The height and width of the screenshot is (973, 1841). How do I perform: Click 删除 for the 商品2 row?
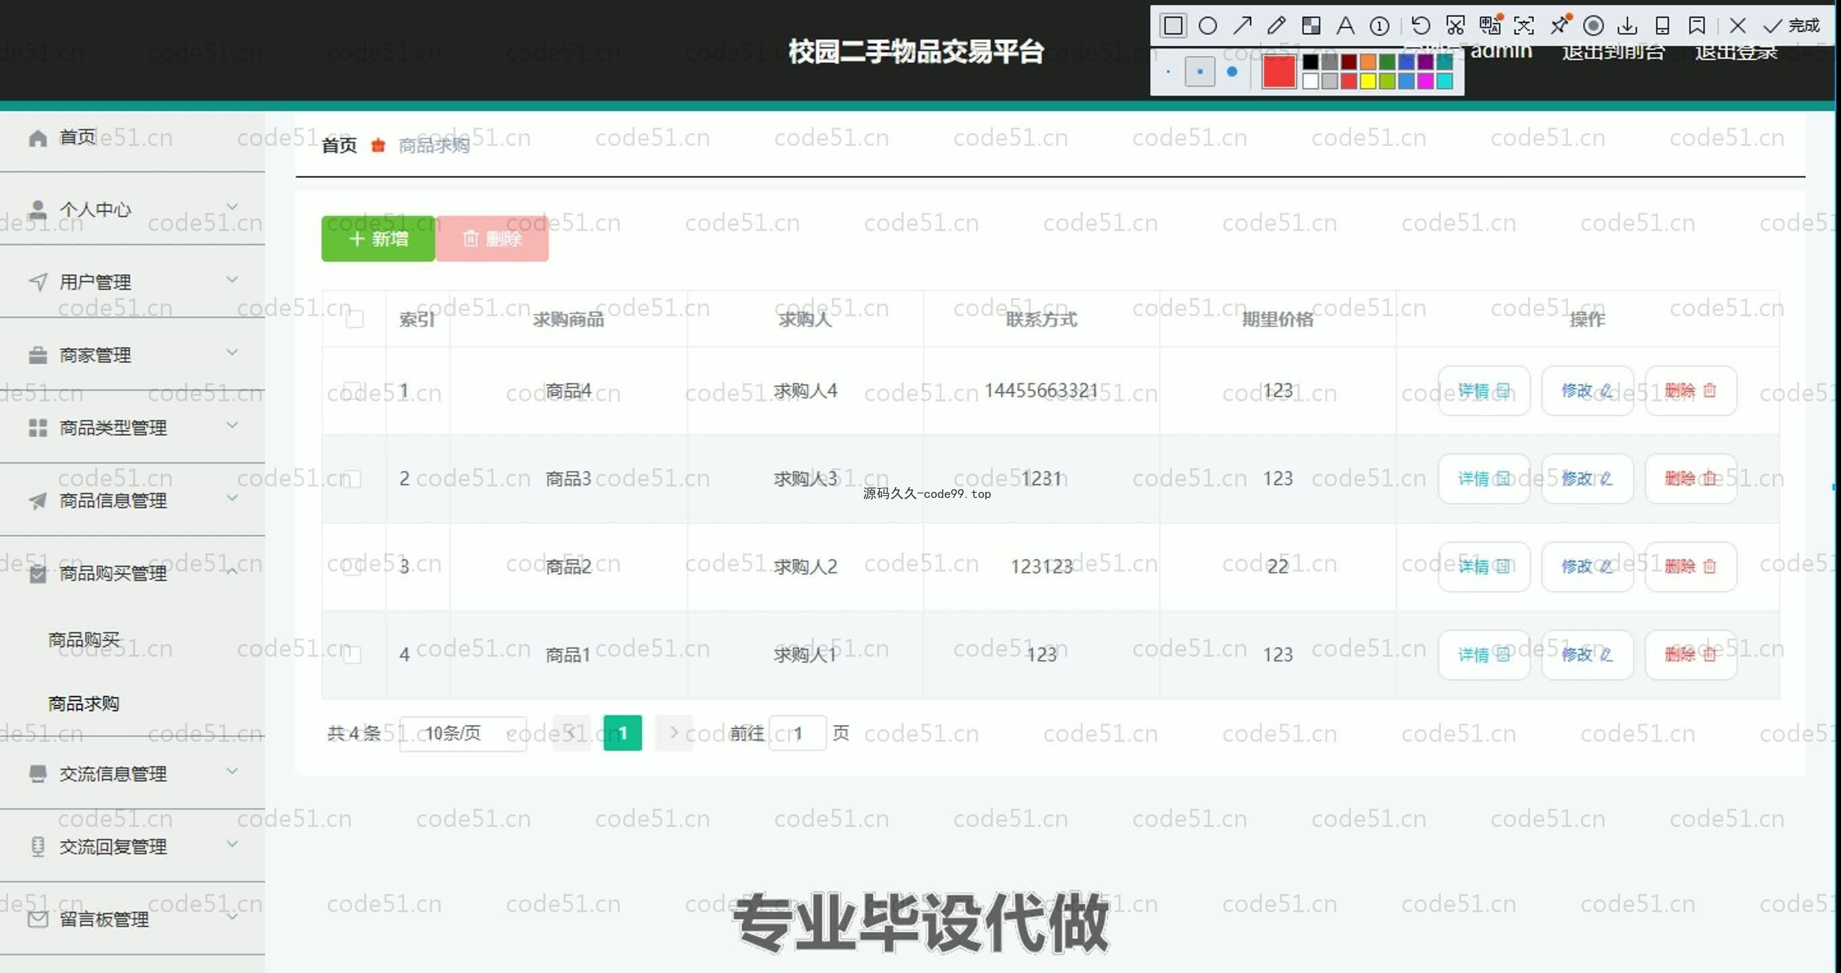(1691, 566)
